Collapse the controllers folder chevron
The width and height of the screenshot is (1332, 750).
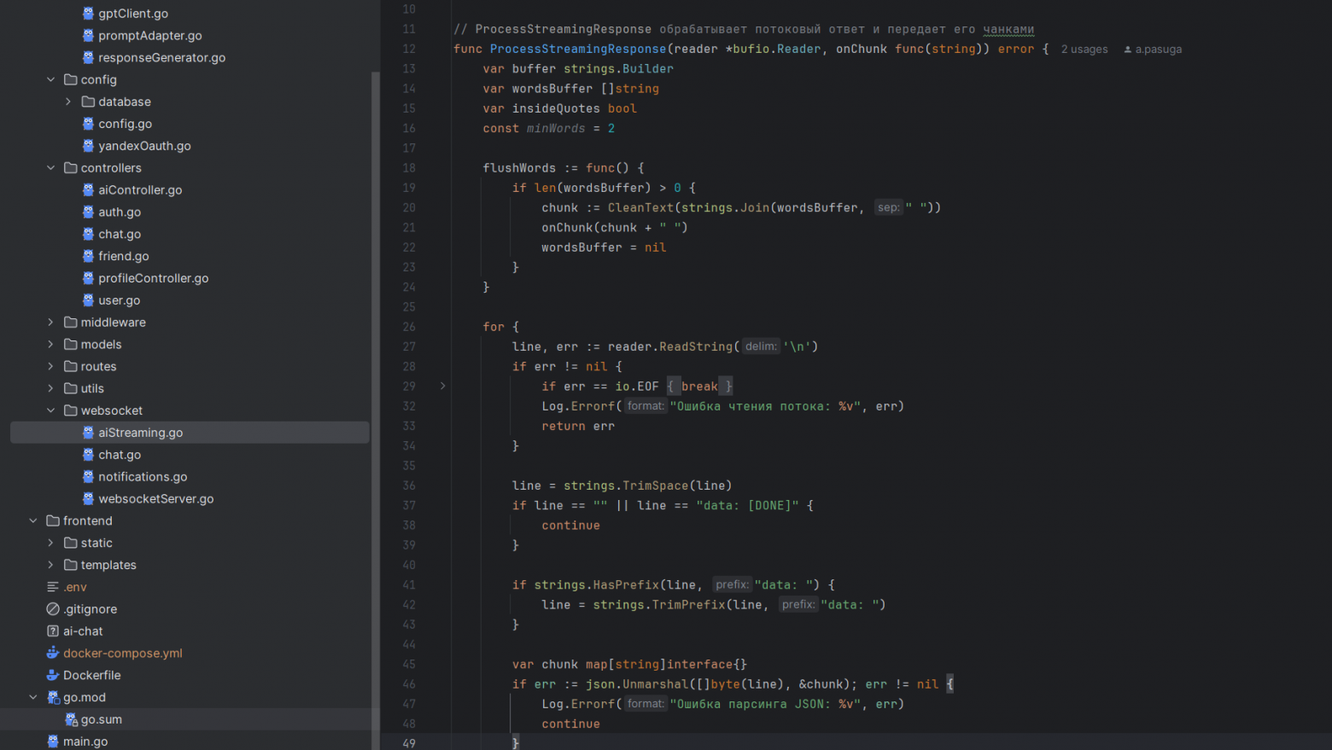tap(50, 168)
